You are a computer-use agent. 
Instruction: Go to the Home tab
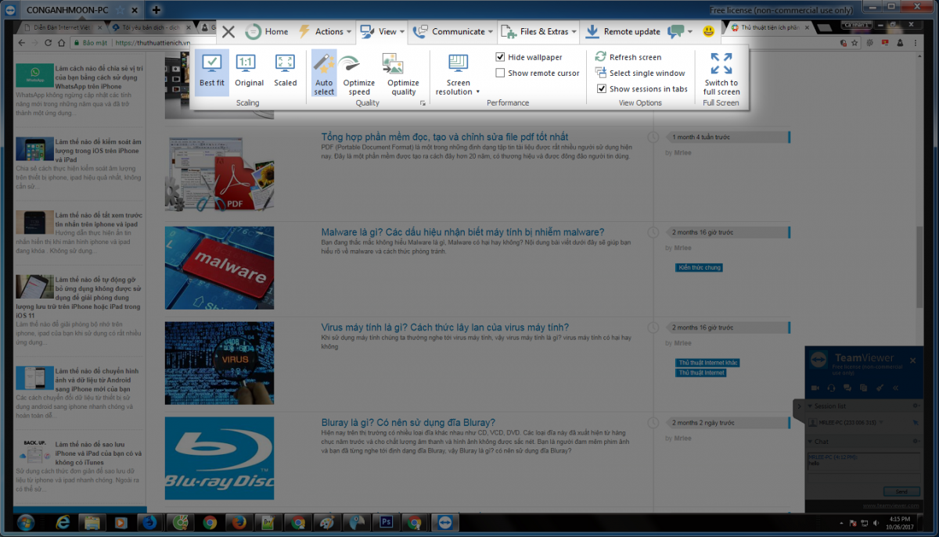pyautogui.click(x=267, y=32)
